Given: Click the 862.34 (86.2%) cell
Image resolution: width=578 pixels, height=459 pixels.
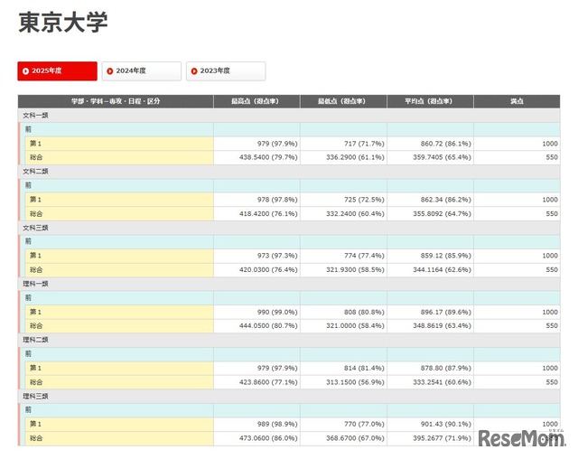Looking at the screenshot, I should [430, 200].
